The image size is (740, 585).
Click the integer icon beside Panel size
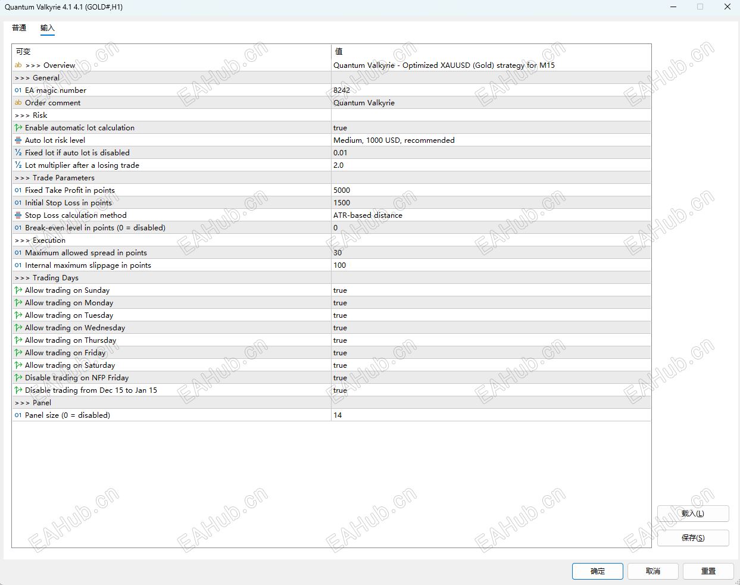pyautogui.click(x=18, y=415)
